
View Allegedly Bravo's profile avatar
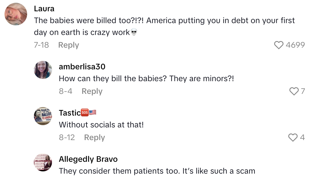(43, 162)
